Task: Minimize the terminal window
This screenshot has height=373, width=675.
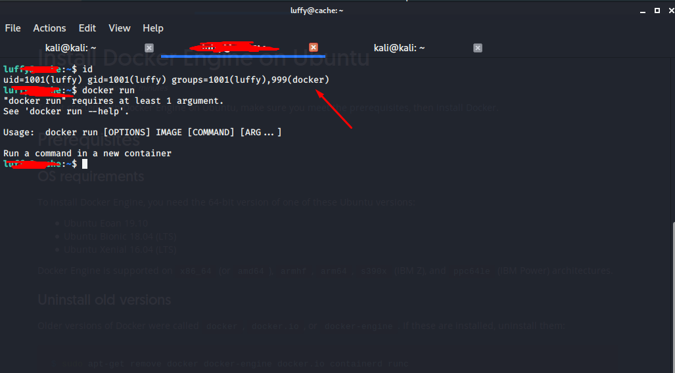Action: point(643,11)
